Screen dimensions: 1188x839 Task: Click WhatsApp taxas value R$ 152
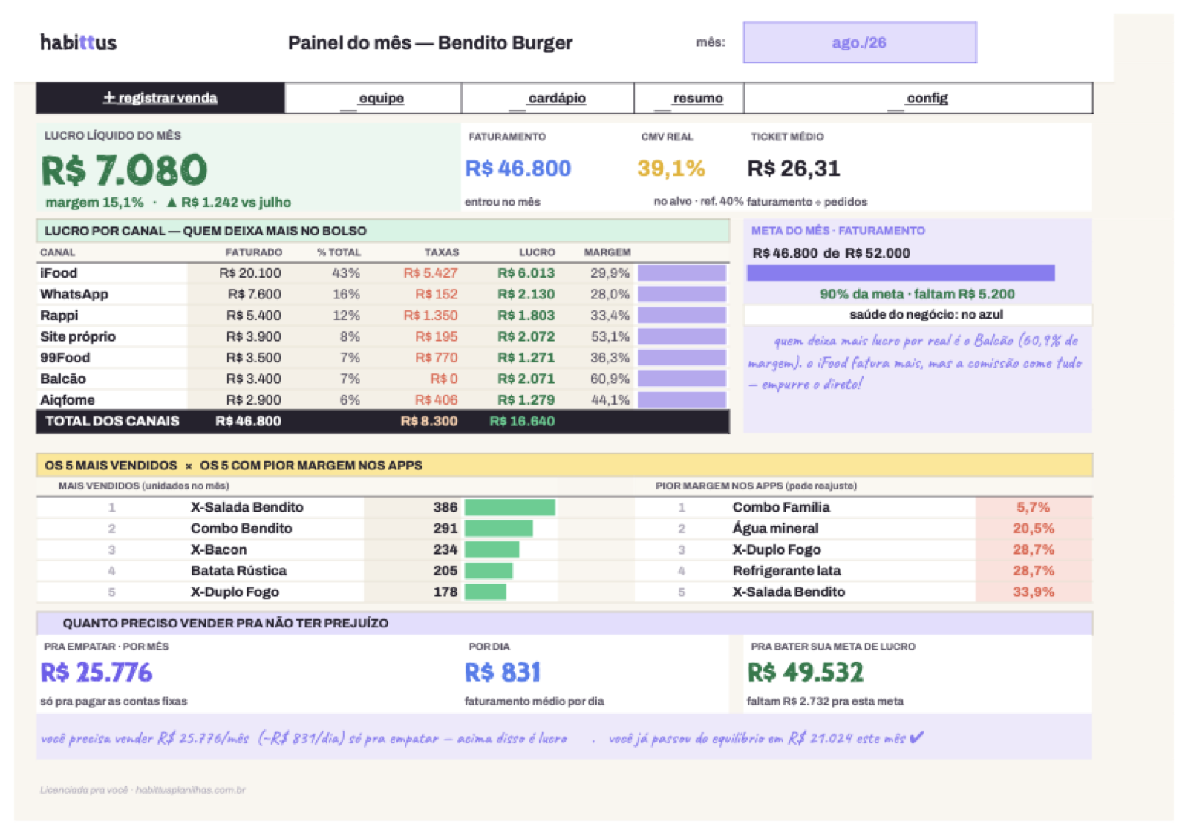(437, 294)
